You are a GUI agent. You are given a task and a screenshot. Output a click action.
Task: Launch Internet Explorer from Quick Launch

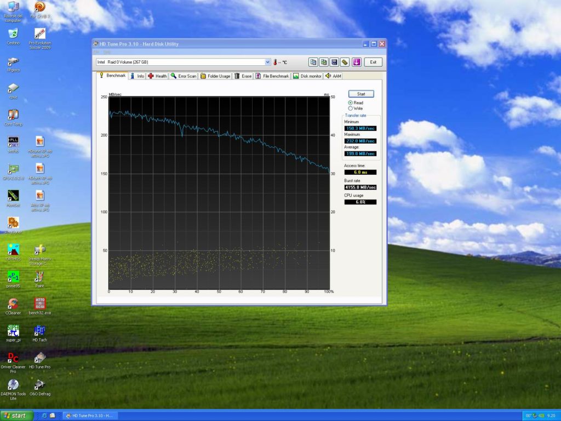pos(44,416)
